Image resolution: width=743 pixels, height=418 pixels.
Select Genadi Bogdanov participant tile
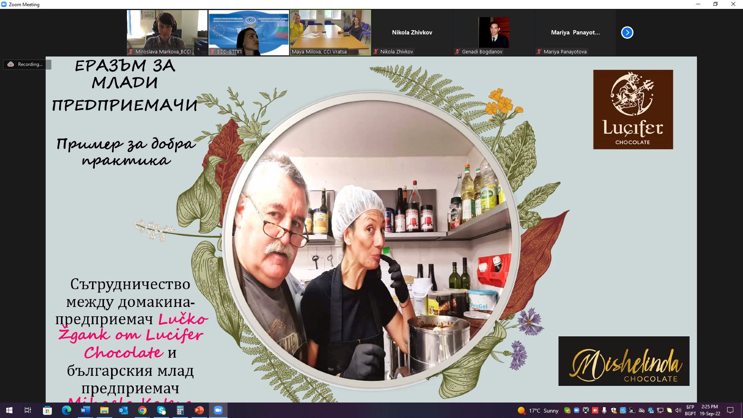[494, 33]
